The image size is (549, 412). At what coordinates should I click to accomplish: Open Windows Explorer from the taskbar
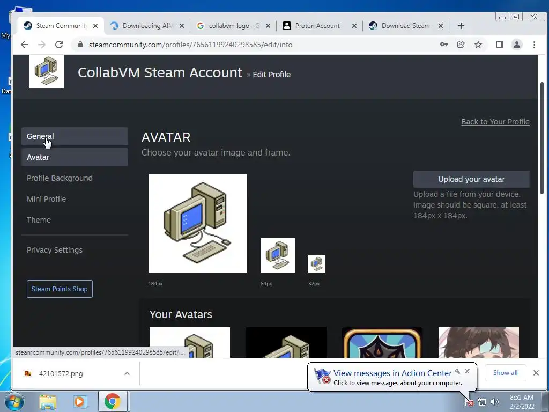[x=48, y=401]
